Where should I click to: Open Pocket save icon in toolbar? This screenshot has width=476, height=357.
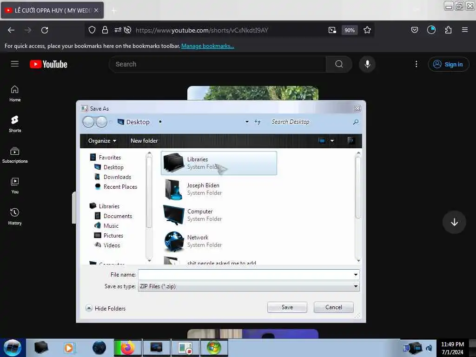[x=414, y=30]
